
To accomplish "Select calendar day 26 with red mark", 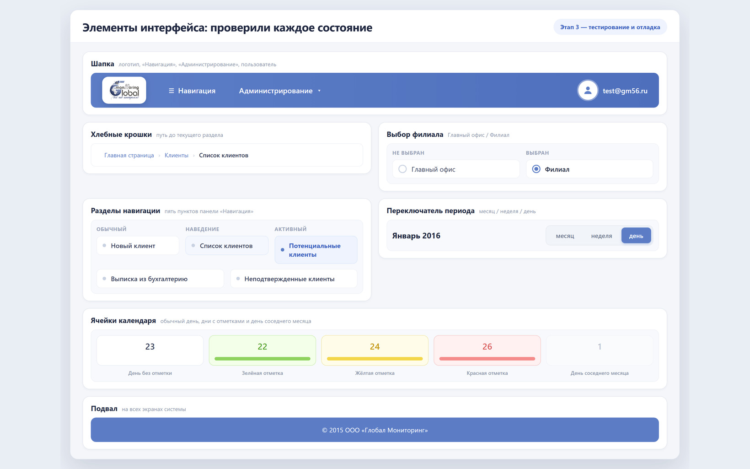I will (487, 350).
